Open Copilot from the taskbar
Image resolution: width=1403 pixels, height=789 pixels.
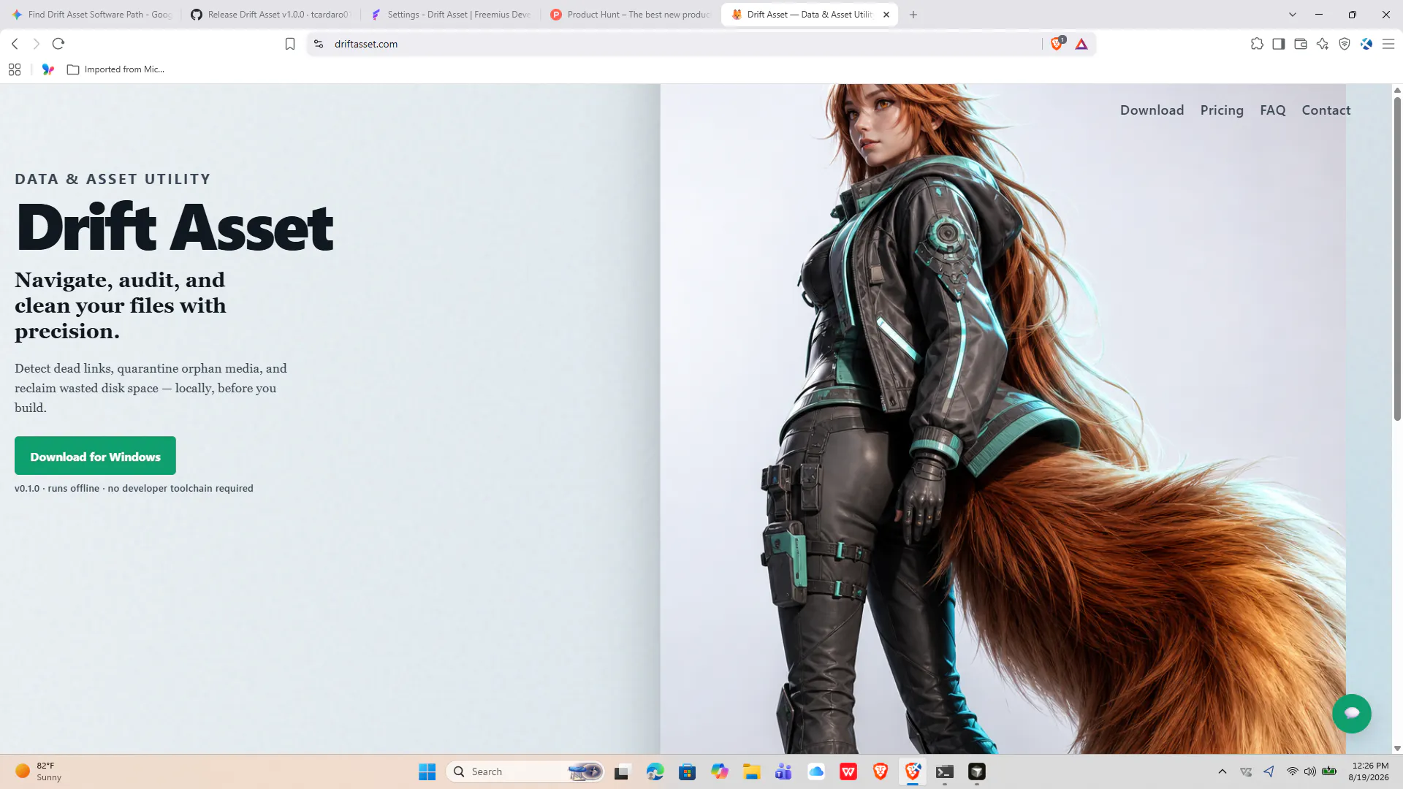coord(720,771)
